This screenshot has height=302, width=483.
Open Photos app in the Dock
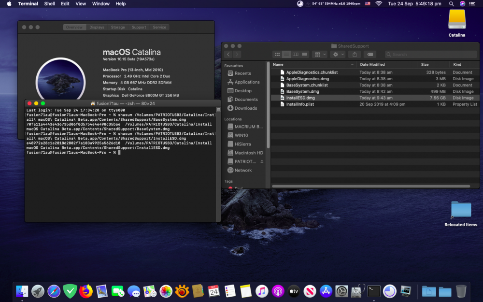[166, 291]
